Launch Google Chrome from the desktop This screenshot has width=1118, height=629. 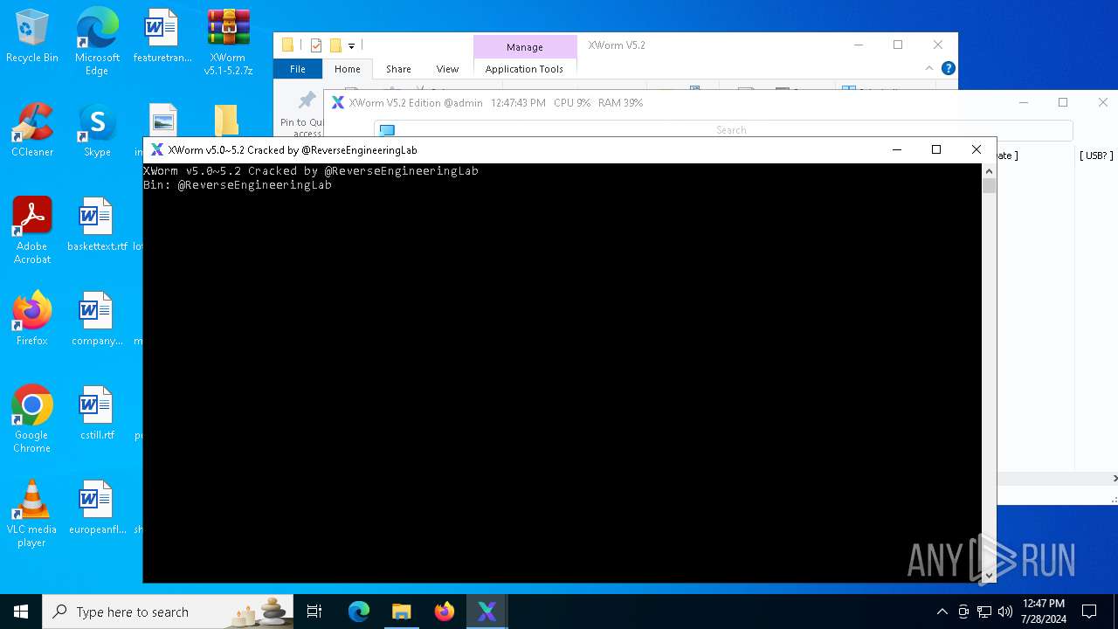(x=32, y=419)
